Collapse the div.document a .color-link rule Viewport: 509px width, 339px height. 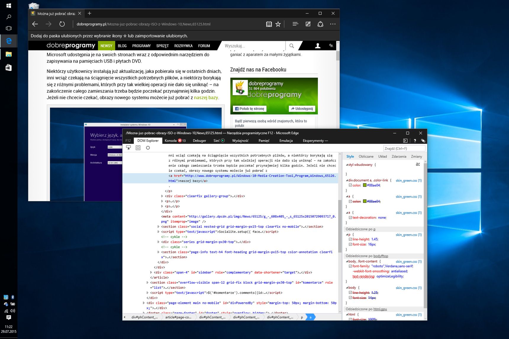pos(347,180)
